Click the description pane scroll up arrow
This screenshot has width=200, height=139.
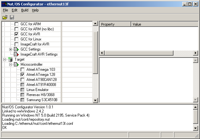pyautogui.click(x=195, y=60)
